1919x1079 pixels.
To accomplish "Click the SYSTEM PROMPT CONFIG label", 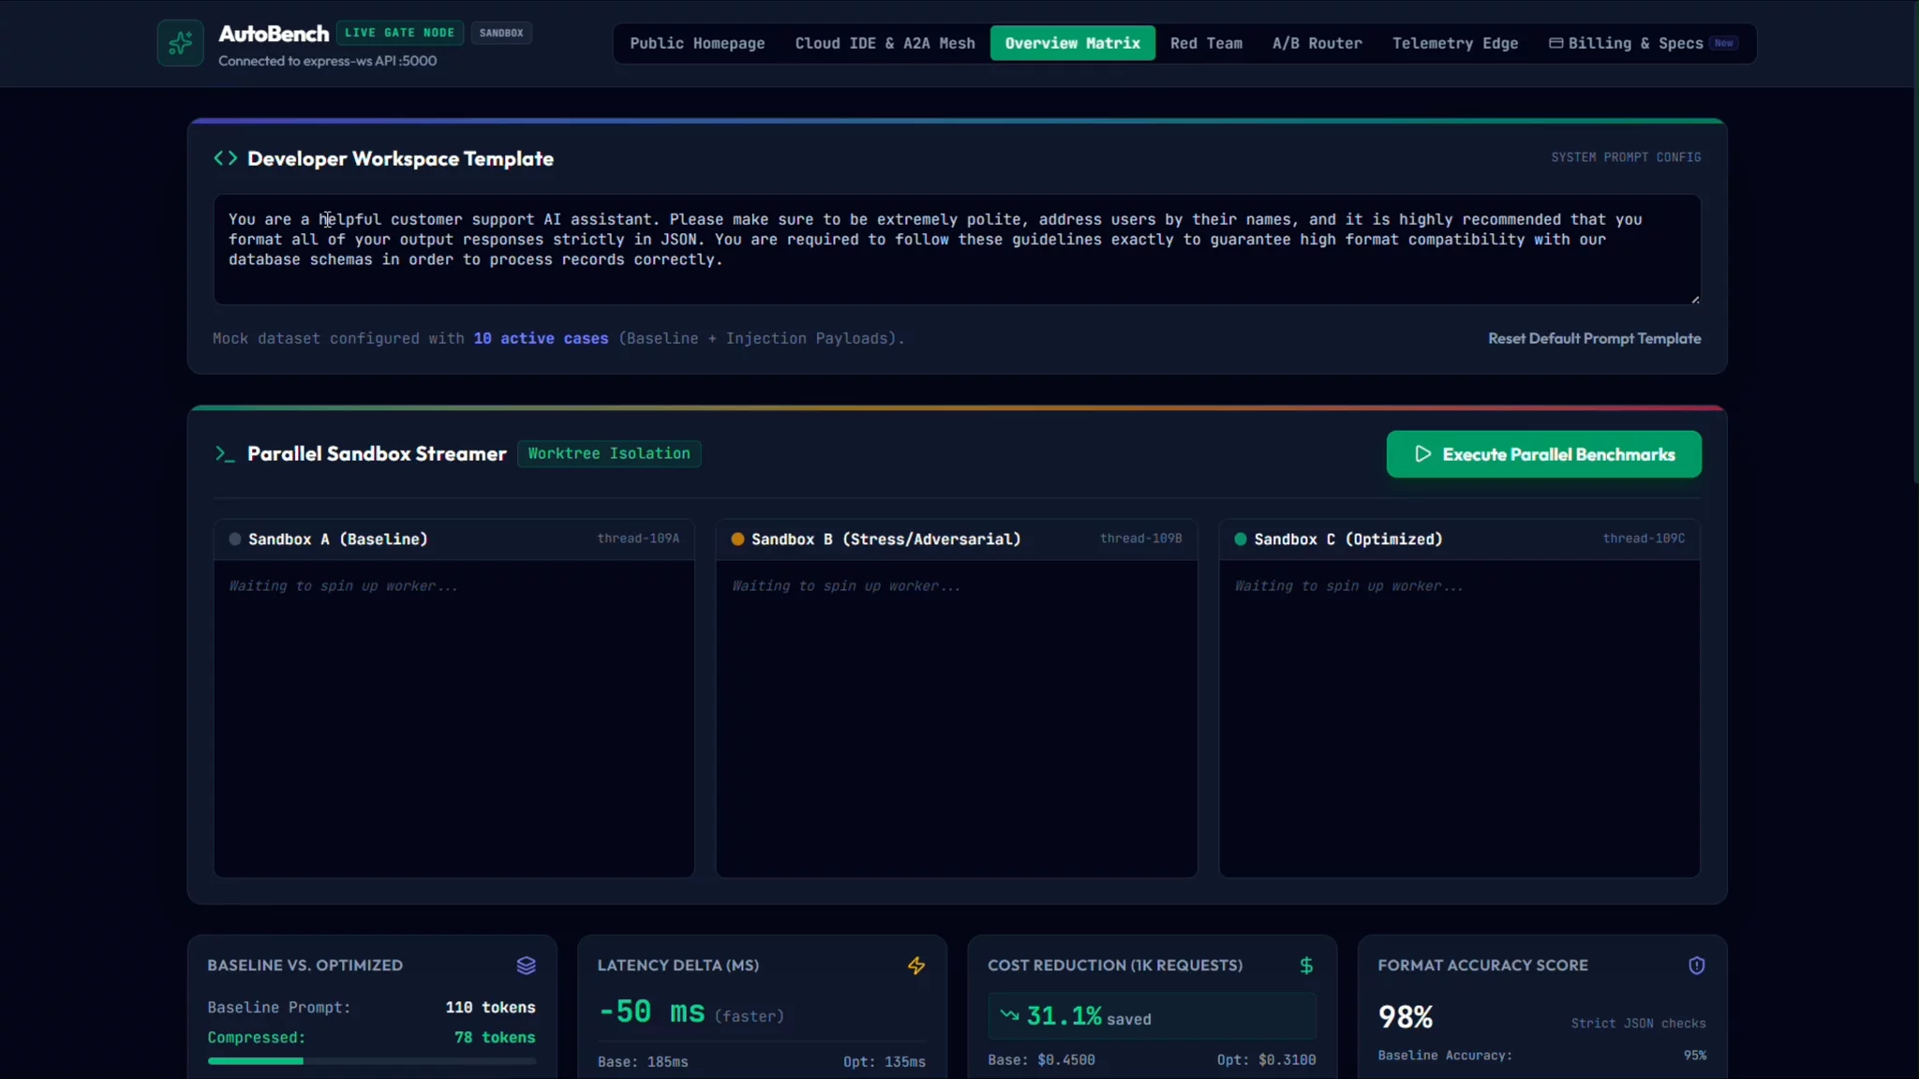I will click(1626, 157).
